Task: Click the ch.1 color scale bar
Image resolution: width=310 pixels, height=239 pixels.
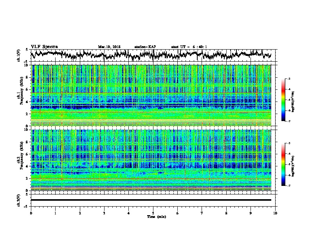Action: coord(283,100)
